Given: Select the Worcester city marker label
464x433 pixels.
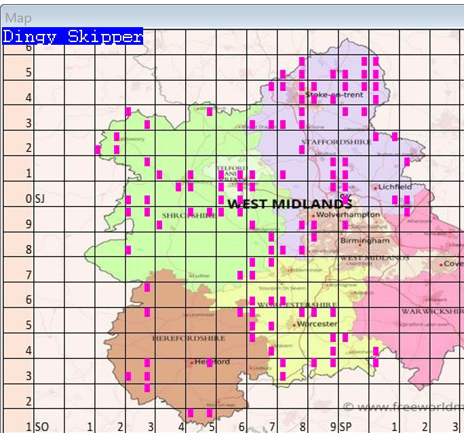Looking at the screenshot, I should pos(317,324).
